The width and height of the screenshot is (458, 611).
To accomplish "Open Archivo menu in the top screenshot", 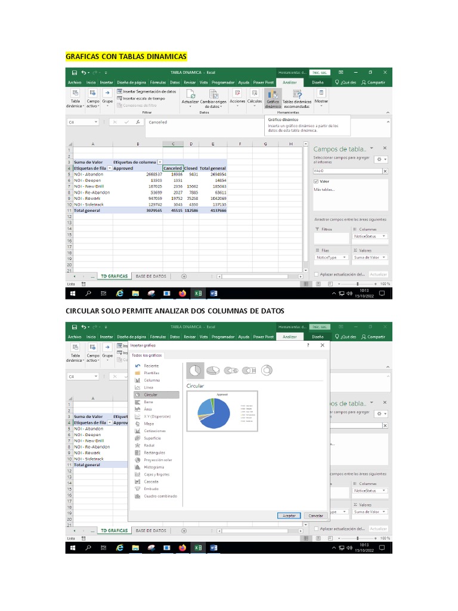I will pos(75,82).
